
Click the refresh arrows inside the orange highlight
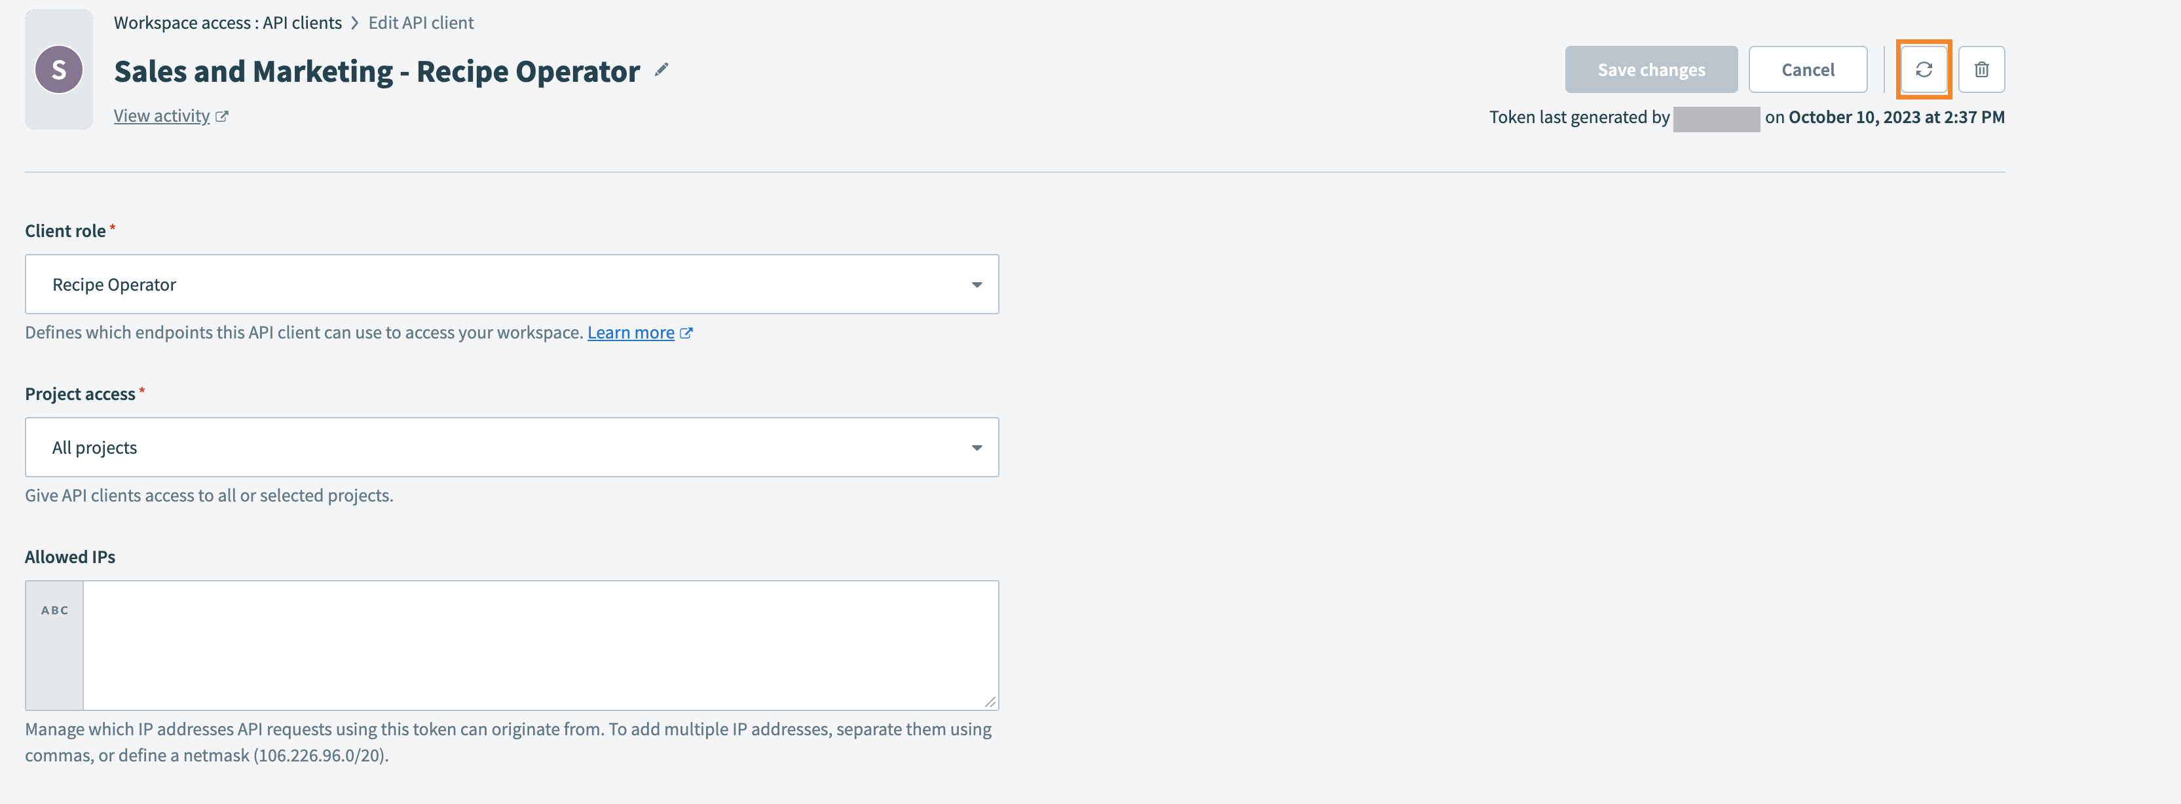point(1924,69)
